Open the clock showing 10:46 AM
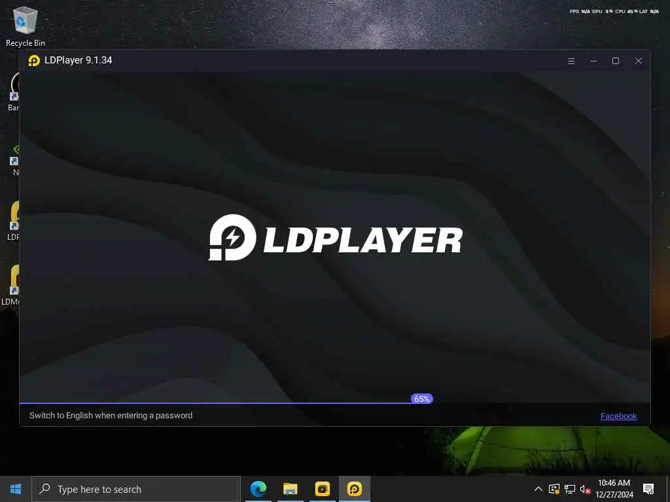 (x=614, y=489)
